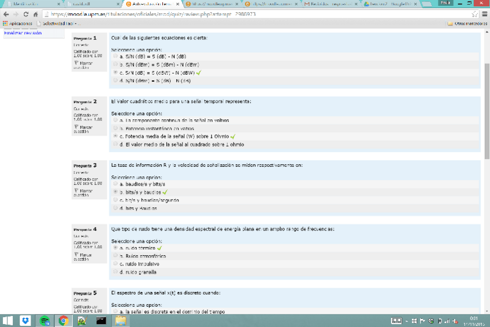Select 'ruido impulsivo' radio option
Viewport: 490px width, 327px height.
(x=116, y=263)
